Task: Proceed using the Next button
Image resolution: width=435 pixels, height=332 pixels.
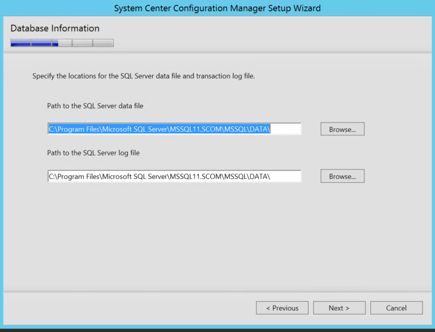Action: [339, 308]
